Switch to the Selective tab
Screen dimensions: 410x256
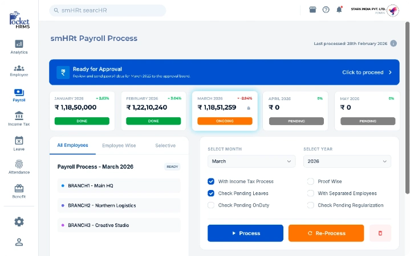165,146
